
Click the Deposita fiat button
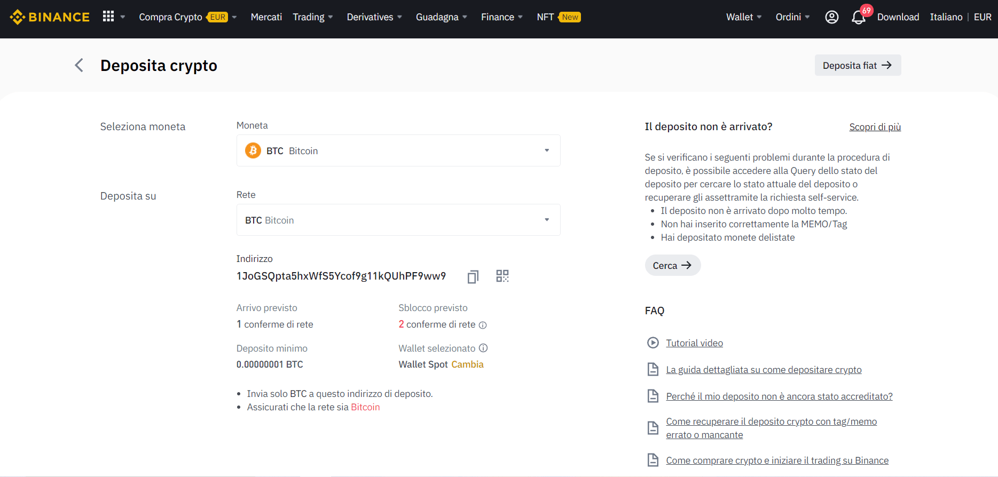858,65
